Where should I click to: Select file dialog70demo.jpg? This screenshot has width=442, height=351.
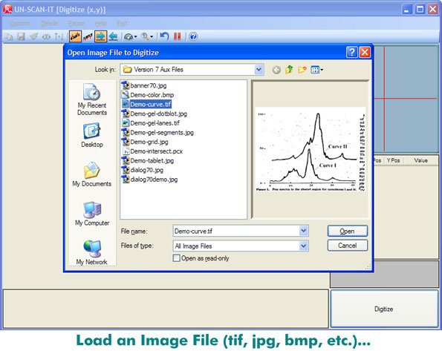tap(149, 180)
